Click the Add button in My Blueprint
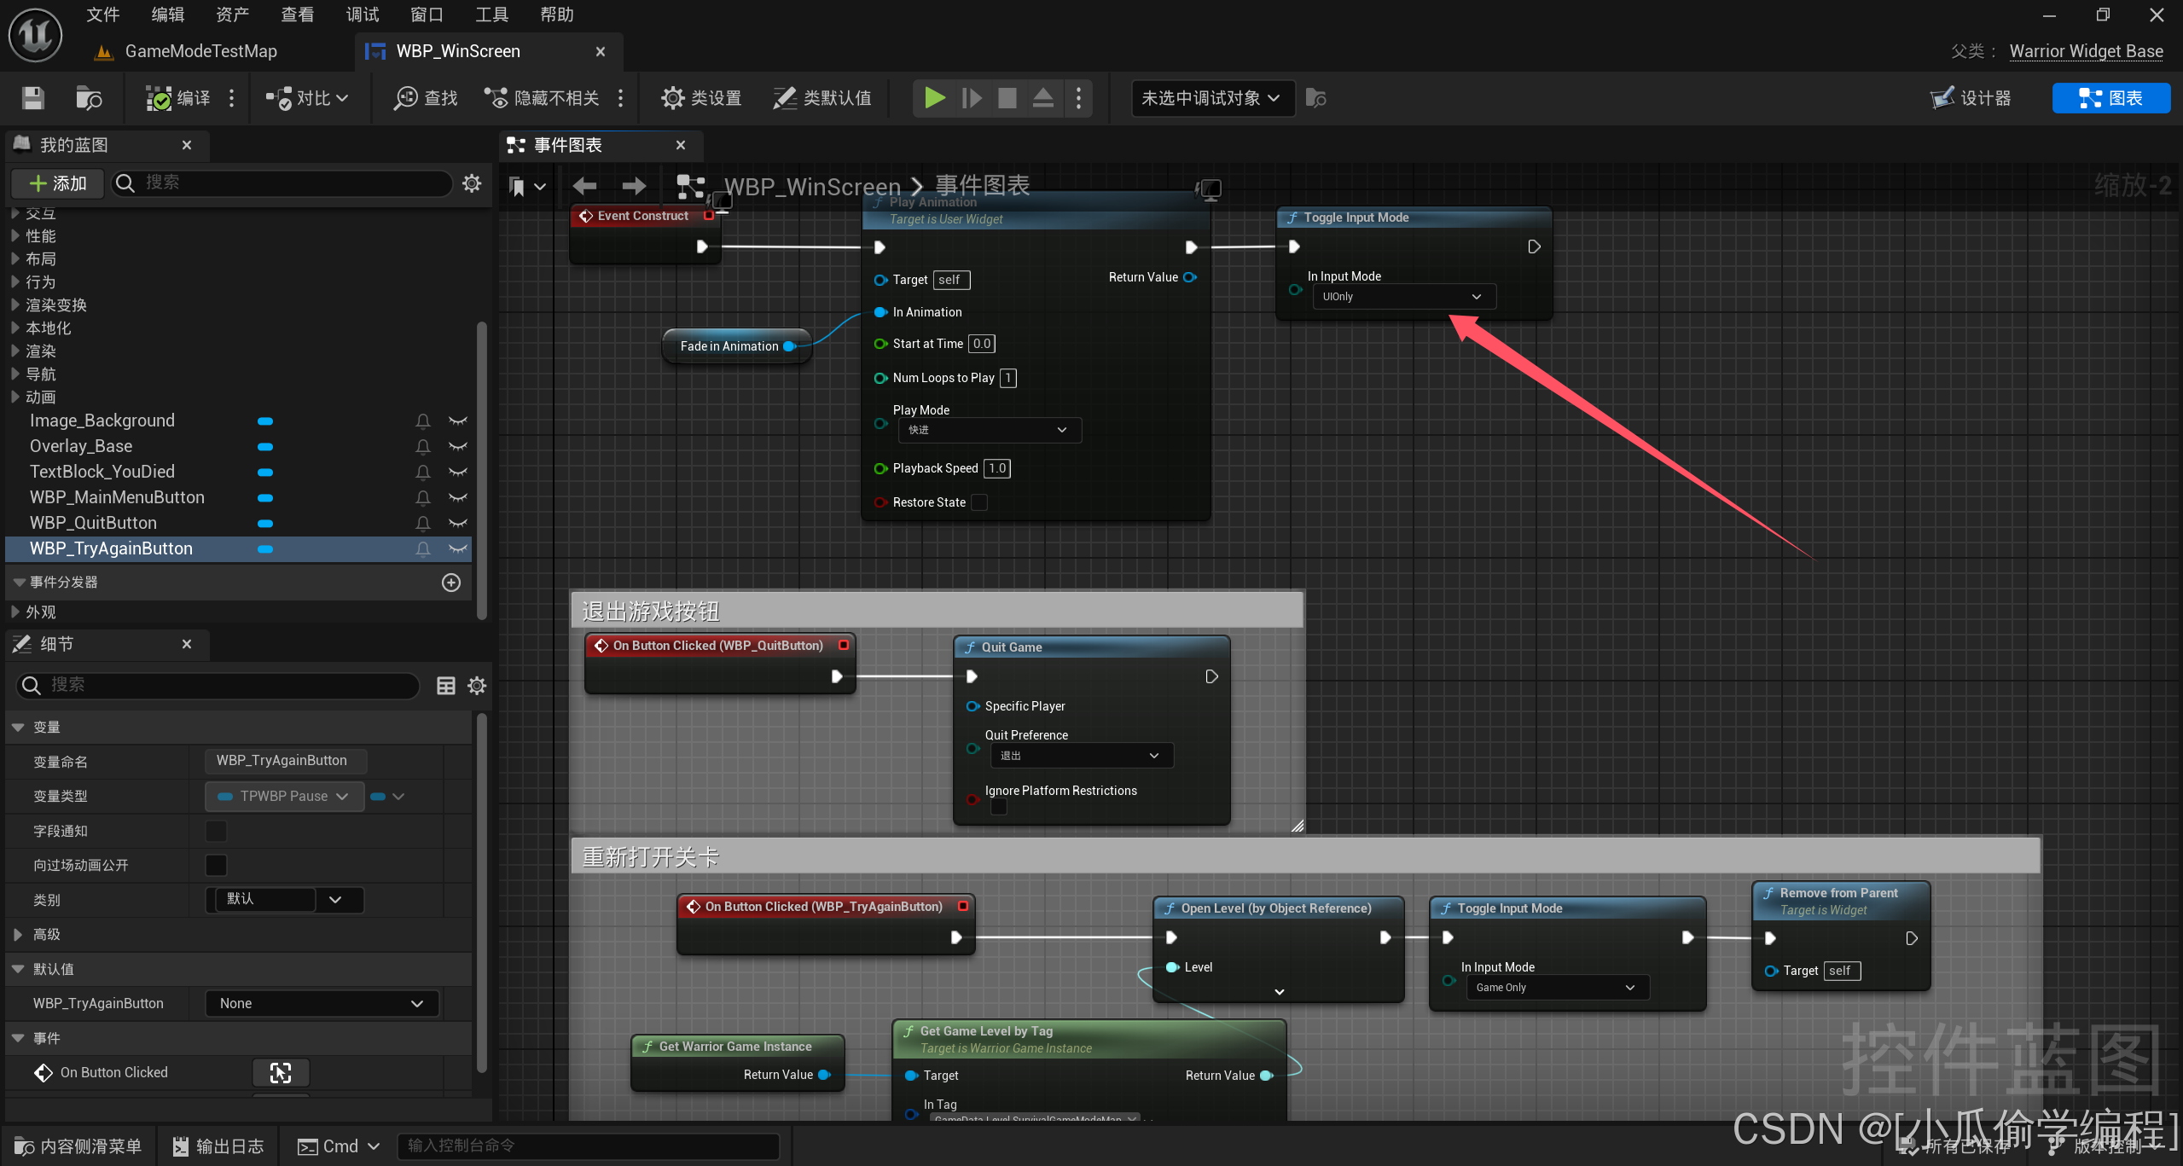Viewport: 2183px width, 1166px height. click(x=58, y=183)
